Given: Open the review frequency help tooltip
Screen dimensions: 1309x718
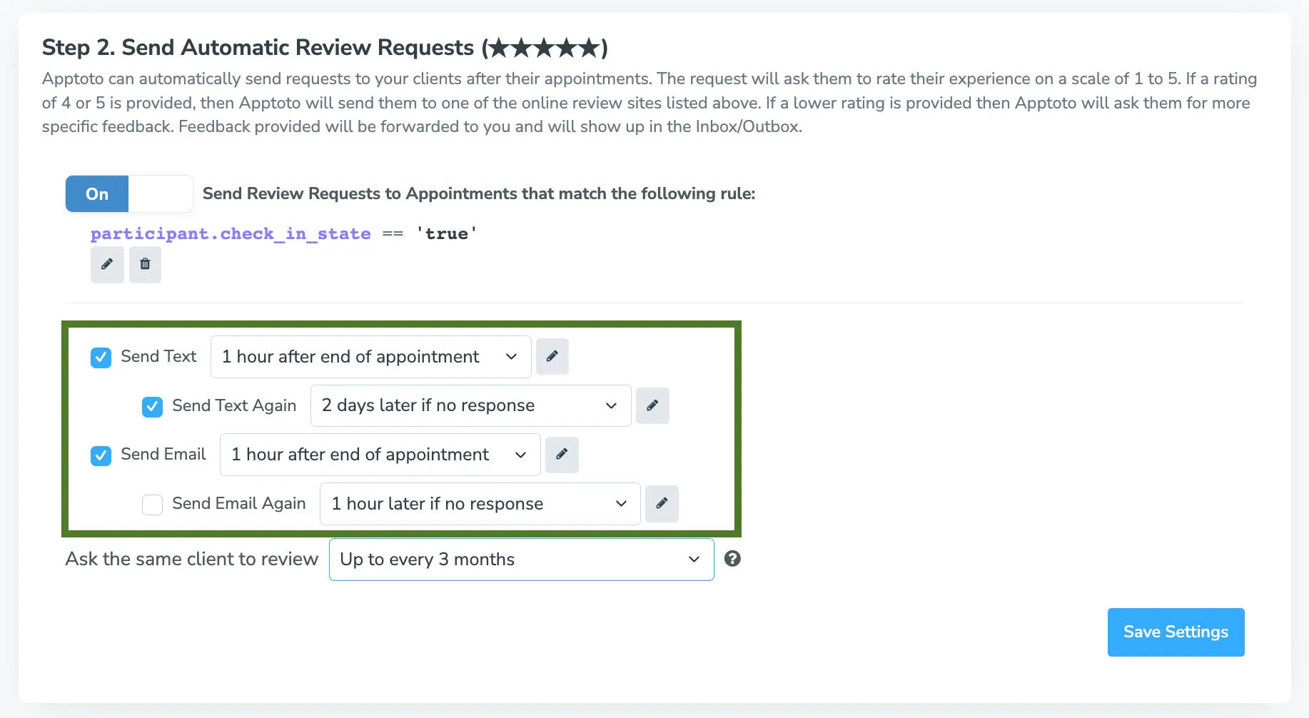Looking at the screenshot, I should pyautogui.click(x=733, y=560).
